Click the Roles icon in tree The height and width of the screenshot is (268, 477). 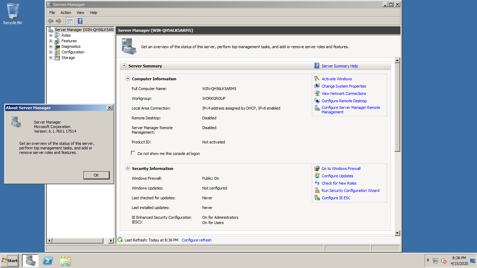(57, 35)
